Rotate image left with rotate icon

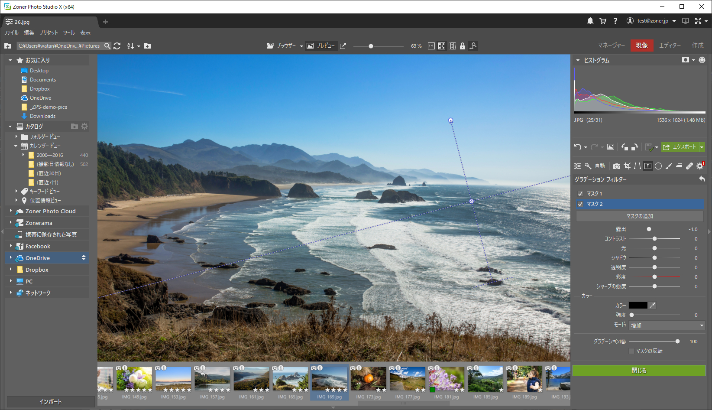[624, 147]
